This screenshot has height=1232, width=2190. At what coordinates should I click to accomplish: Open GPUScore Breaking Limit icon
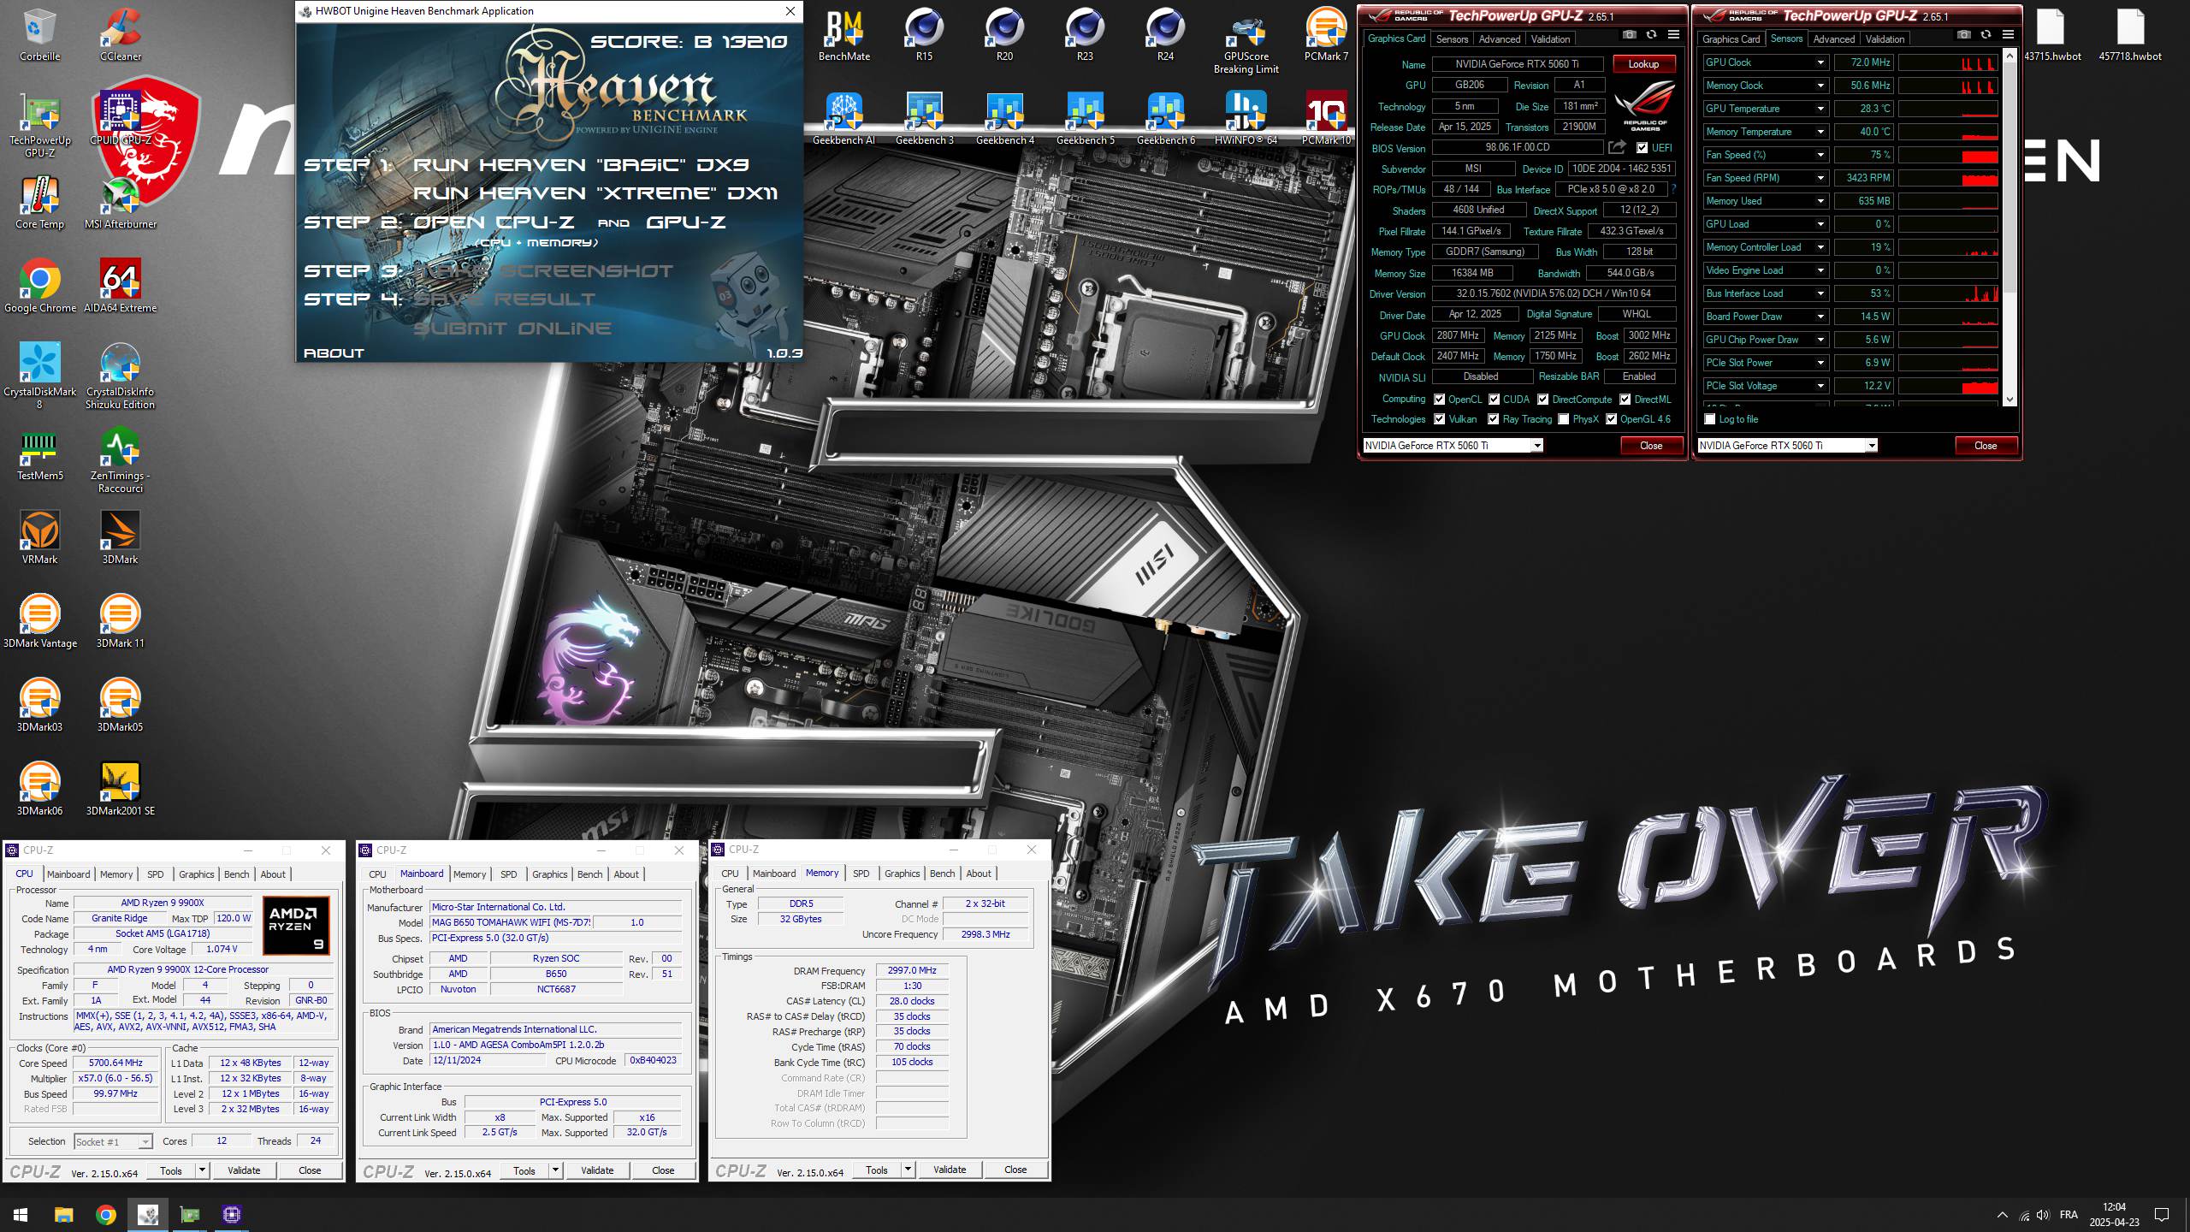(1246, 41)
